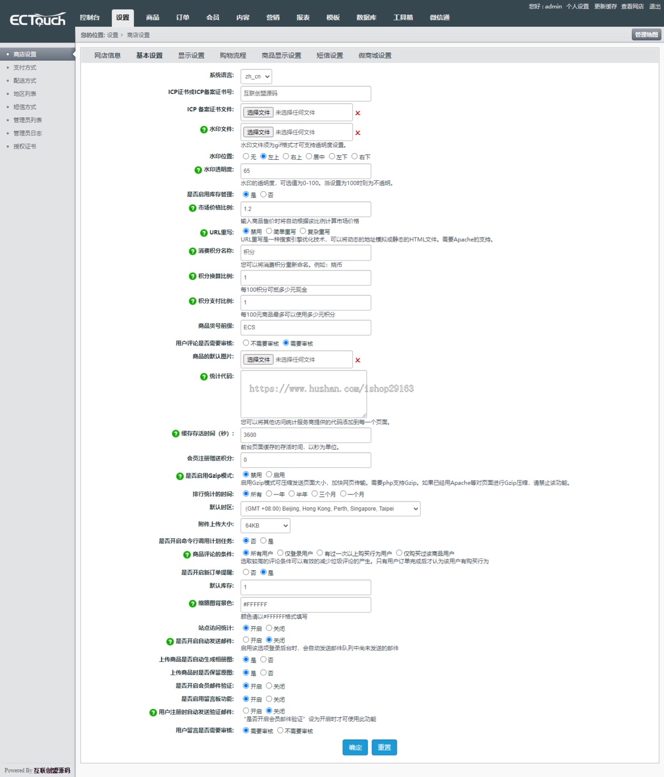The width and height of the screenshot is (664, 777).
Task: Remove 商品的默认图片 with red X
Action: [x=358, y=360]
